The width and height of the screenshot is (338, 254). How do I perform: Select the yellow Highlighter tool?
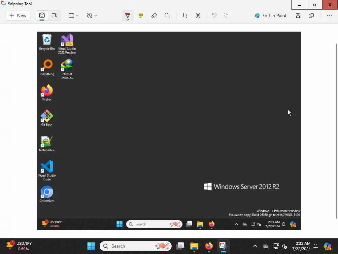[141, 16]
